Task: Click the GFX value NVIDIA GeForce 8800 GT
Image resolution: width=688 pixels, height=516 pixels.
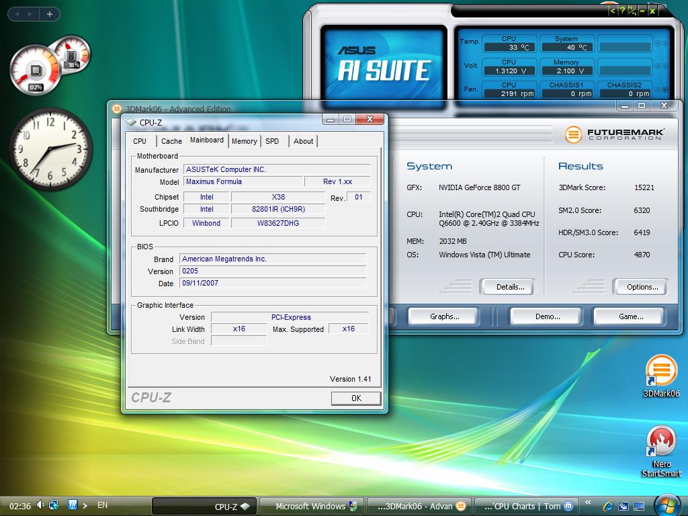Action: [x=480, y=188]
